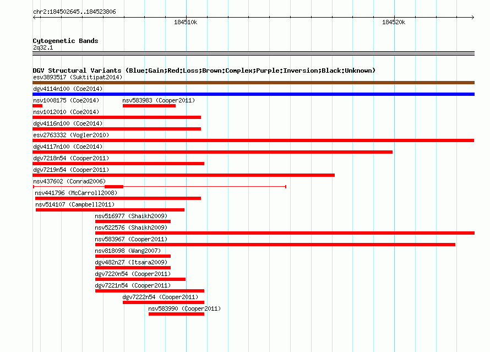The width and height of the screenshot is (490, 352).
Task: Open the nsv514107 (Campbell2011) label
Action: tap(75, 204)
